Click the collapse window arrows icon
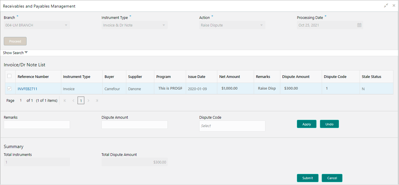 [386, 6]
